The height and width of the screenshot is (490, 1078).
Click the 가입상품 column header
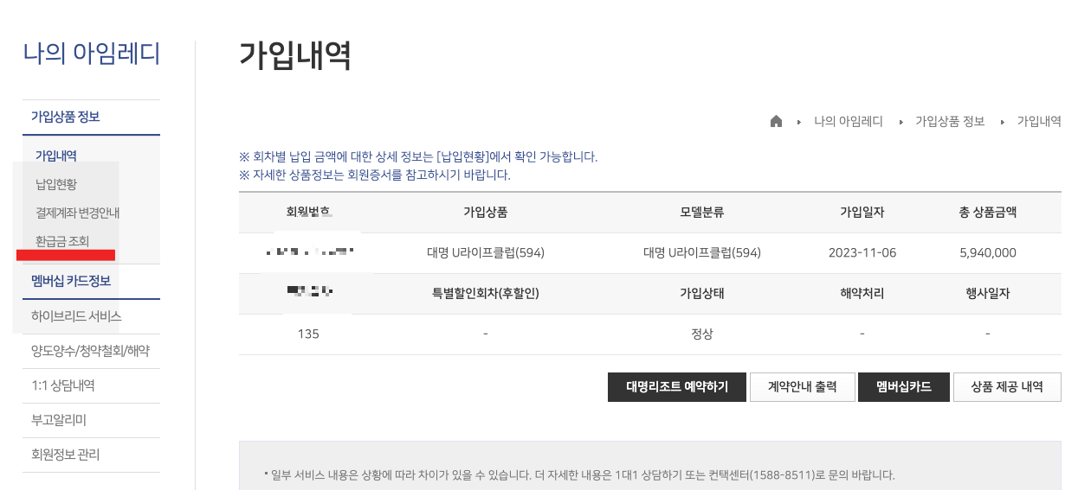(x=486, y=212)
